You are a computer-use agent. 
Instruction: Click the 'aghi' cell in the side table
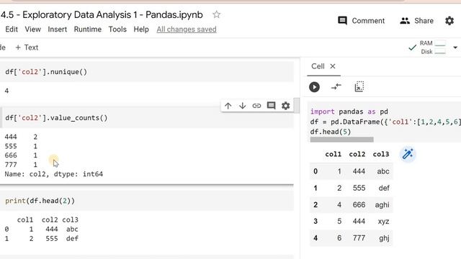382,204
